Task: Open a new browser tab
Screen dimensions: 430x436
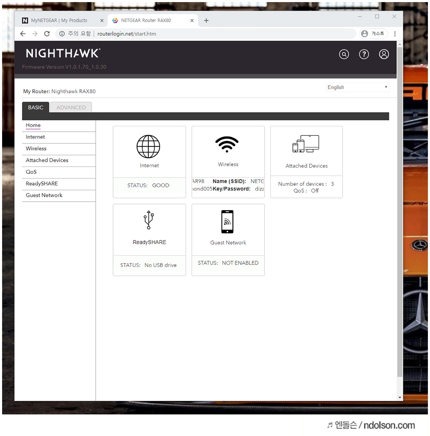Action: [x=206, y=21]
